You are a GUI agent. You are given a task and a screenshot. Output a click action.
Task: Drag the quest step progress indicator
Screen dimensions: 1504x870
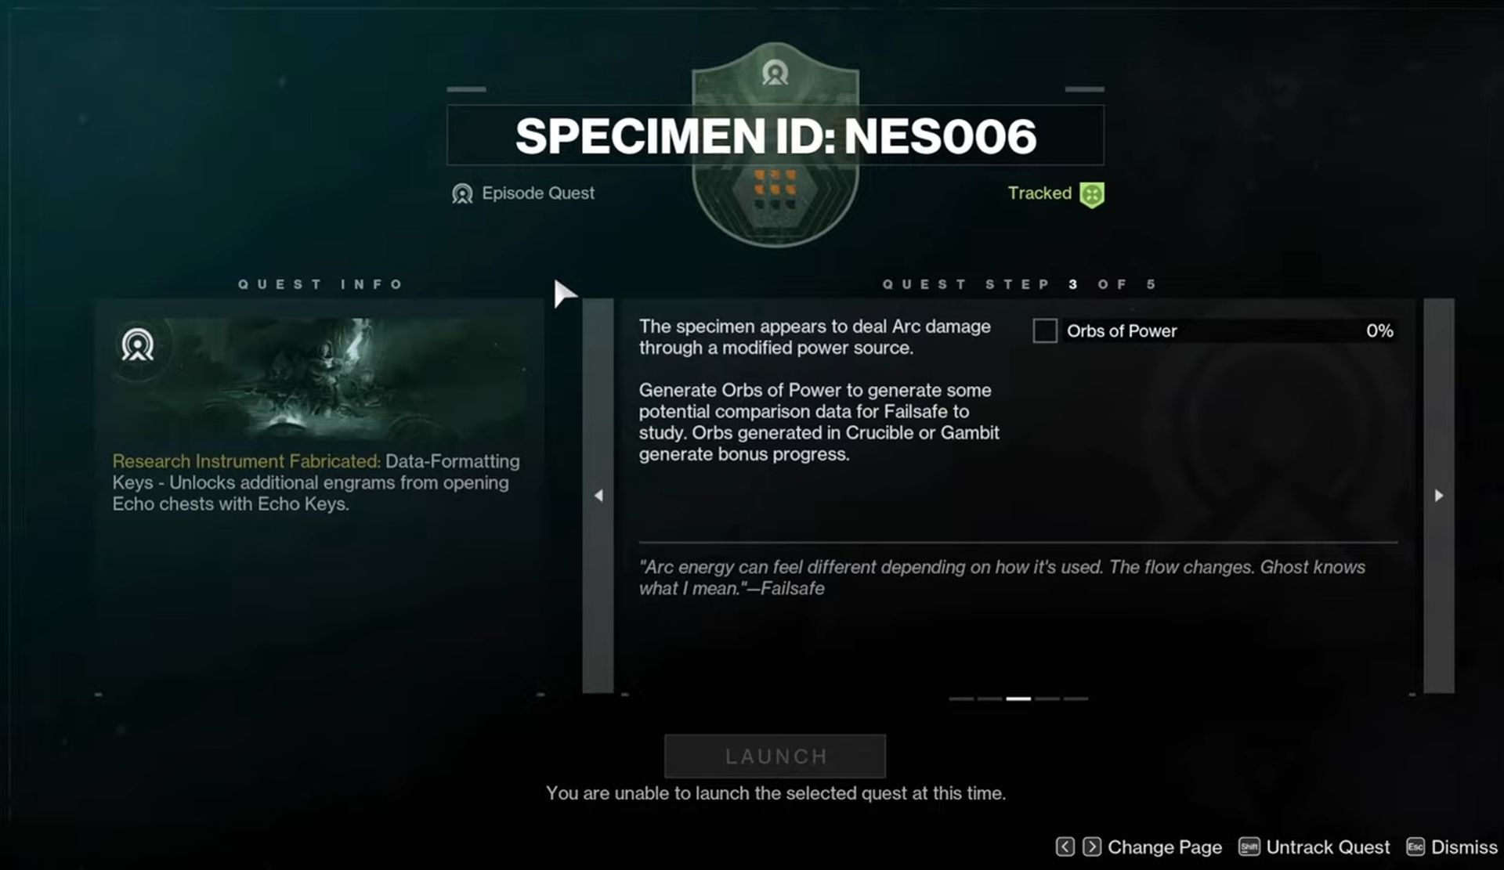[x=1018, y=698]
